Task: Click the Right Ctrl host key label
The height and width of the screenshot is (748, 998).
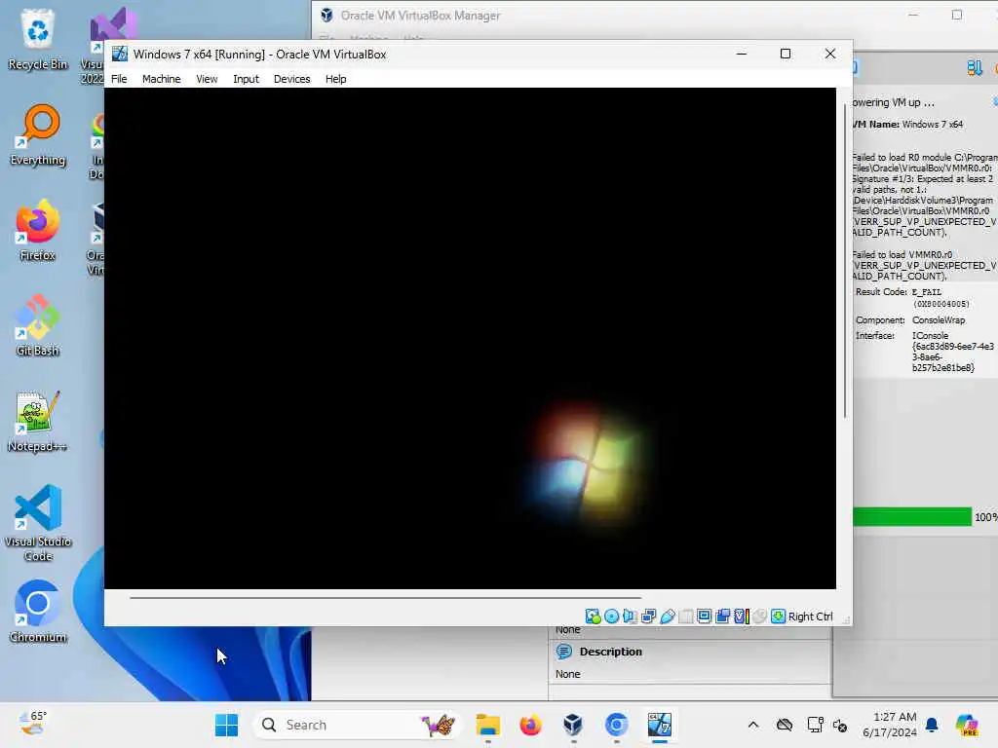Action: 810,617
